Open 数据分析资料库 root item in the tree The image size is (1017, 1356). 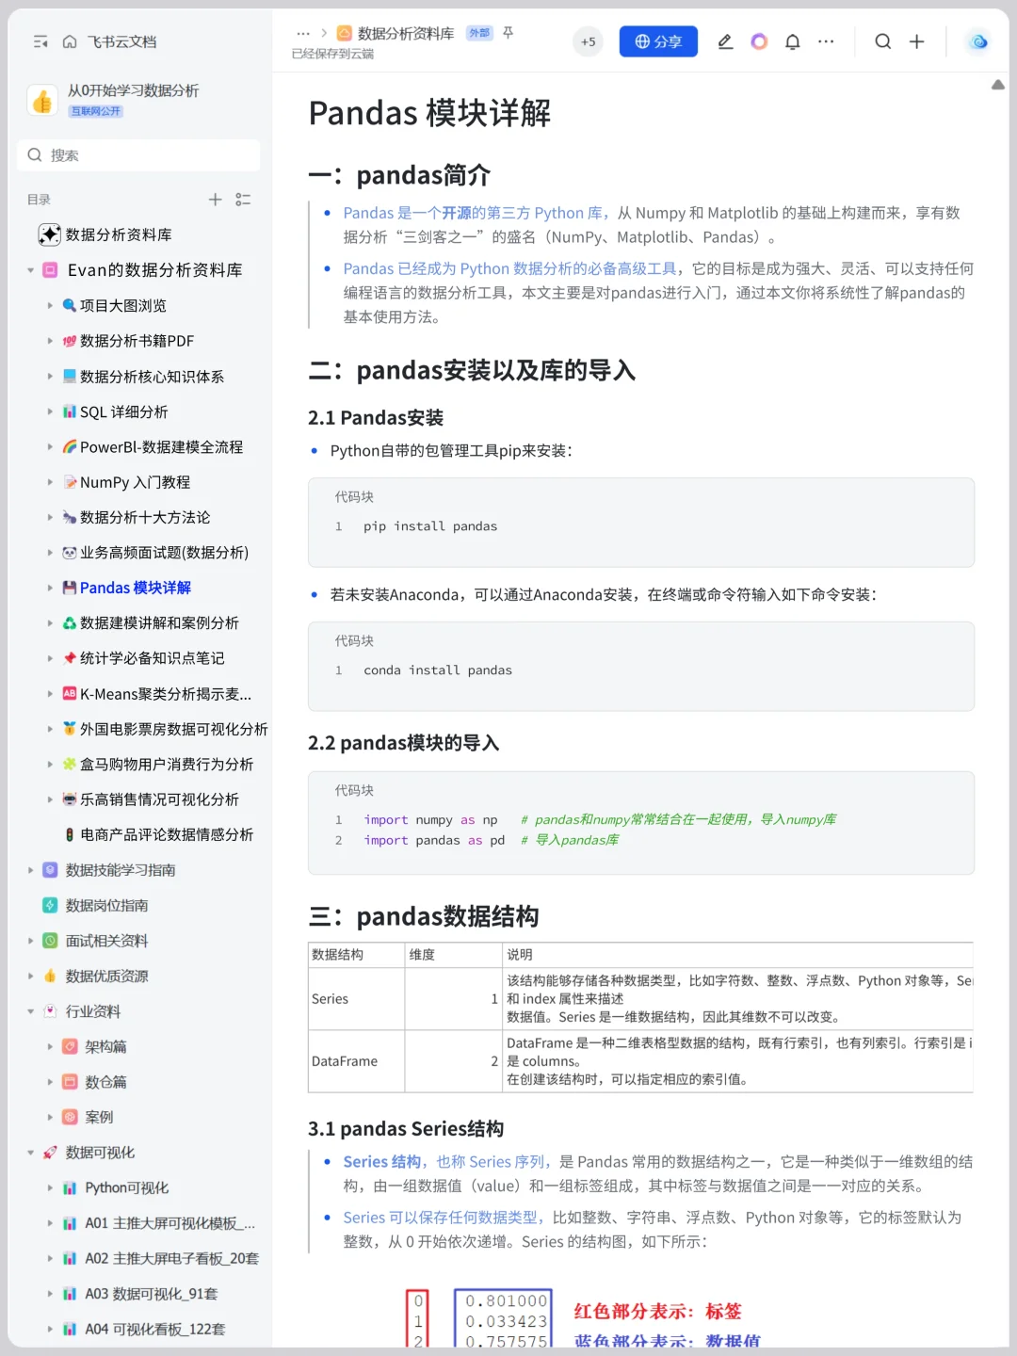tap(119, 234)
